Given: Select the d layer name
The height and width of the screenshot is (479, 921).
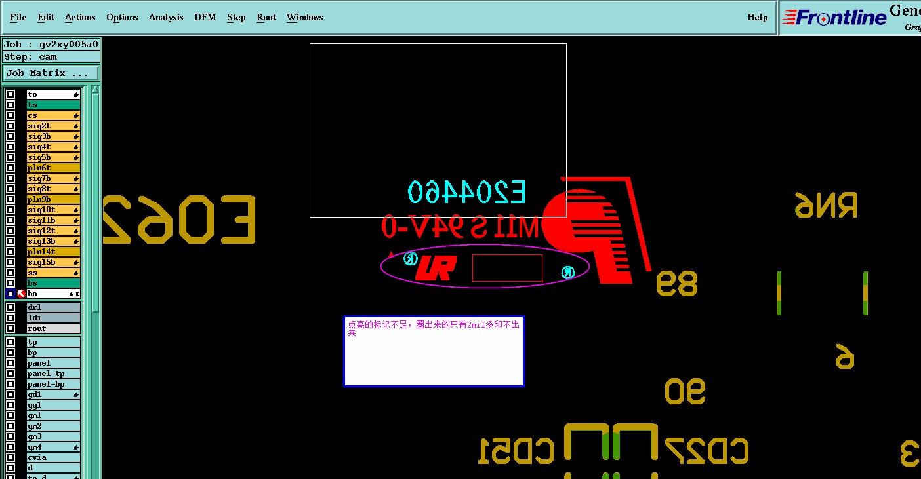Looking at the screenshot, I should coord(53,468).
